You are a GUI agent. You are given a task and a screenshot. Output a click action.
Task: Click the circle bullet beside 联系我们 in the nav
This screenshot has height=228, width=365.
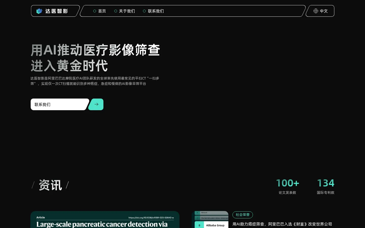(144, 11)
